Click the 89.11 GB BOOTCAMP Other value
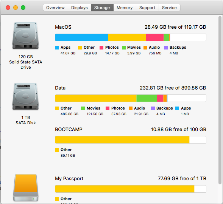This screenshot has width=223, height=204. pyautogui.click(x=68, y=156)
